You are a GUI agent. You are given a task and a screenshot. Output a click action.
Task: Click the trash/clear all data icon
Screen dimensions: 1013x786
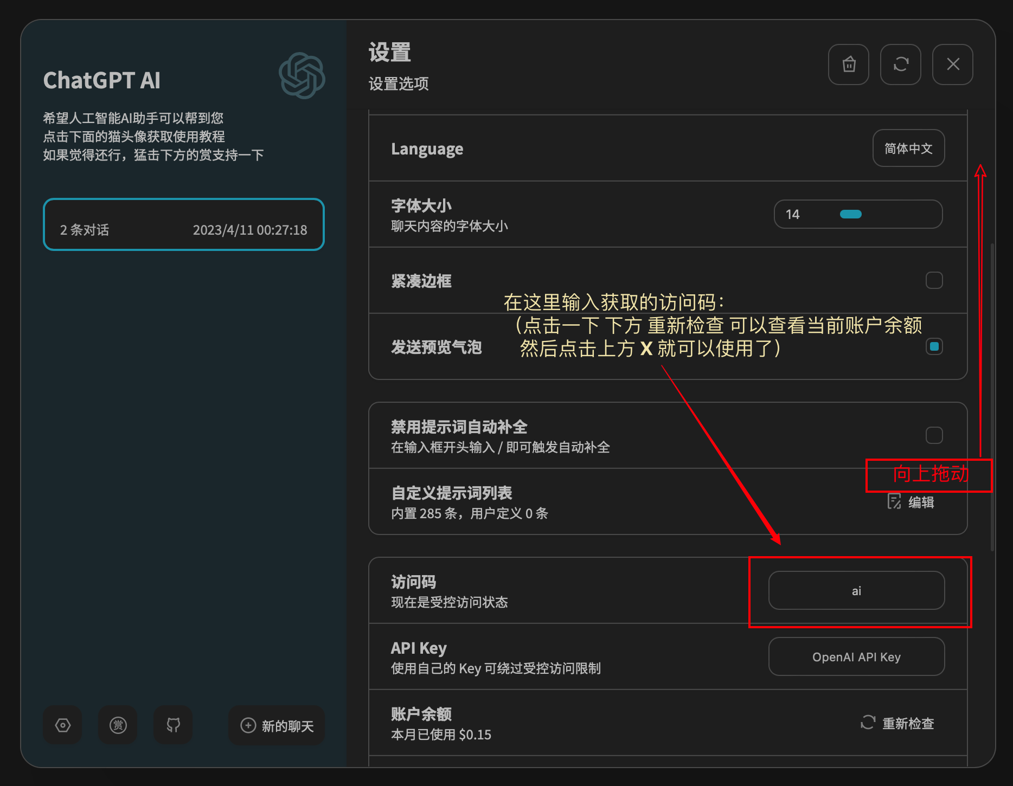click(849, 65)
